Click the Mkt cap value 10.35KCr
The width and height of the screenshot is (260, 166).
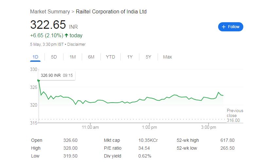coord(148,140)
